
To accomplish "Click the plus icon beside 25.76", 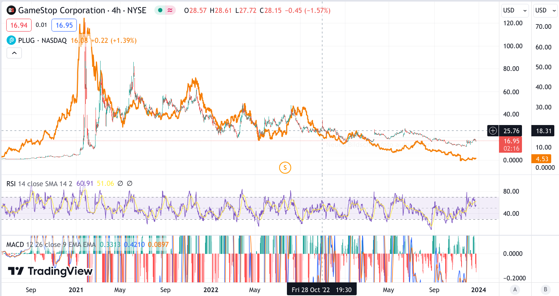I will [x=493, y=130].
